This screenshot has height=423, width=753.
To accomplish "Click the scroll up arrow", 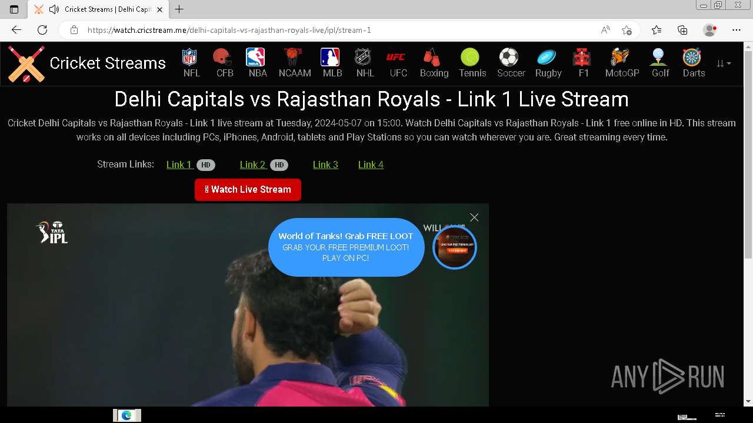I will point(748,46).
